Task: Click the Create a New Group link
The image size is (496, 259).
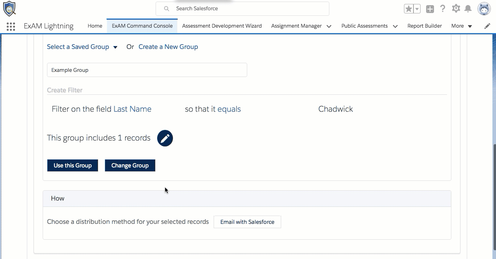Action: [168, 47]
